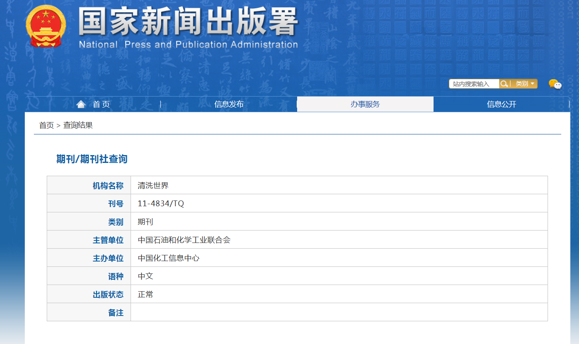Click the 首页 breadcrumb link

46,125
